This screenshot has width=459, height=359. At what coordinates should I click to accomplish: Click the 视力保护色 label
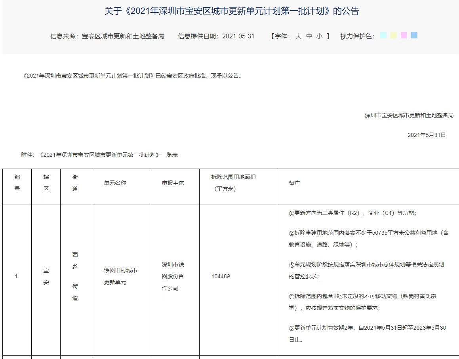(x=357, y=36)
